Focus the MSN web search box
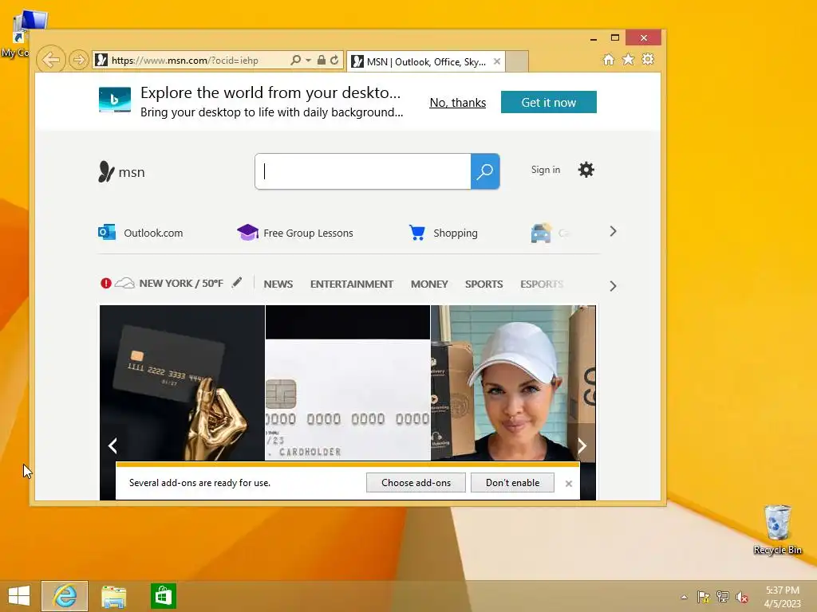Viewport: 817px width, 612px height. (x=363, y=171)
